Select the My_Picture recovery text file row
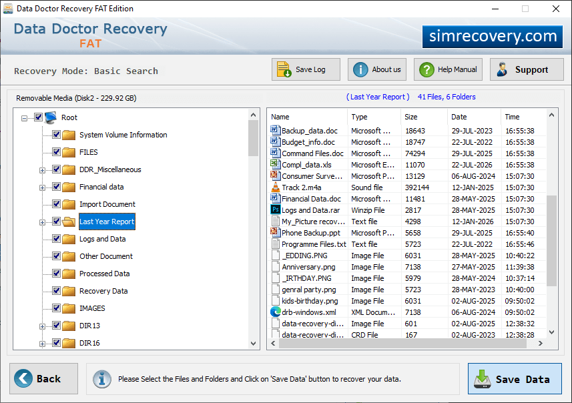 pyautogui.click(x=408, y=222)
